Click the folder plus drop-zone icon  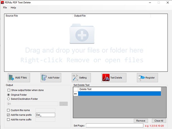click(x=82, y=34)
